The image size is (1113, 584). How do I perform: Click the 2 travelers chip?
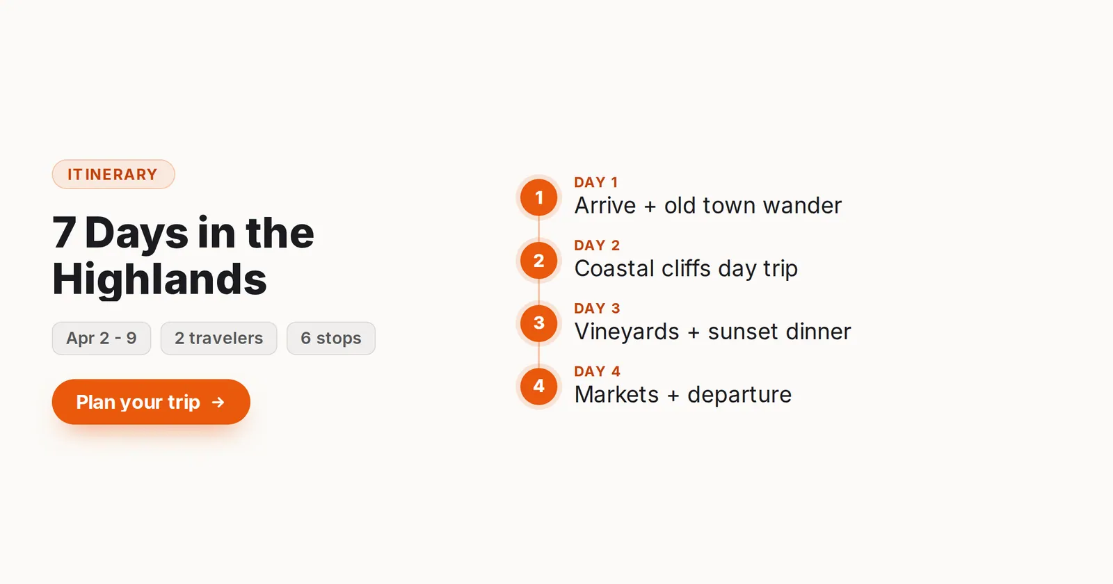pyautogui.click(x=219, y=339)
